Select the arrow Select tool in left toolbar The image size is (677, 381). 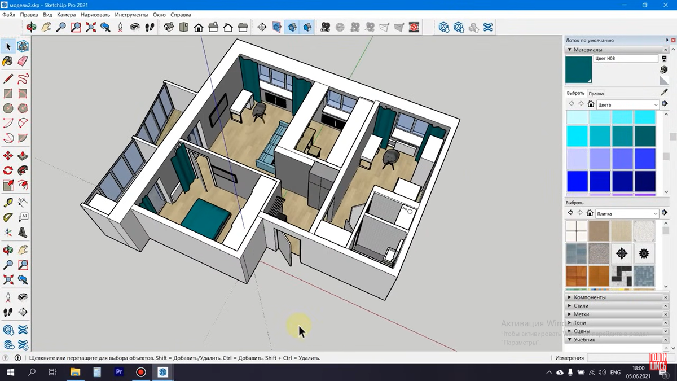[8, 46]
